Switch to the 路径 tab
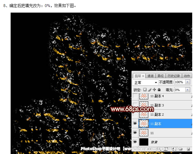This screenshot has width=195, height=154. pos(161,76)
